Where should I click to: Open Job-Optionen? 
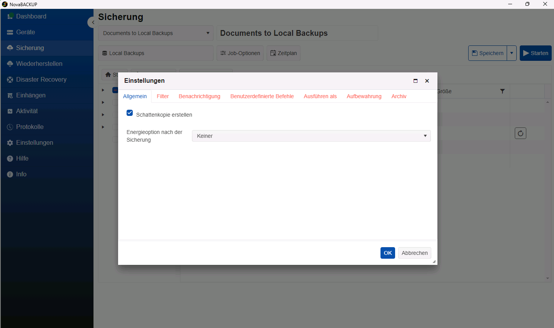coord(240,53)
